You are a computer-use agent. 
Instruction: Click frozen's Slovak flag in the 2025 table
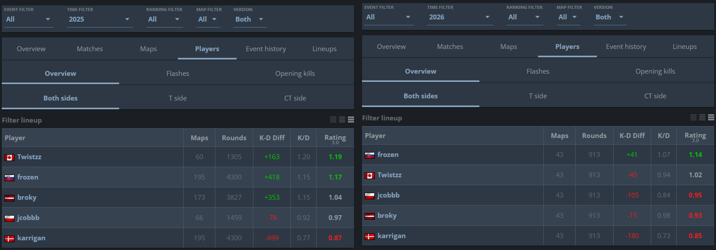[9, 178]
